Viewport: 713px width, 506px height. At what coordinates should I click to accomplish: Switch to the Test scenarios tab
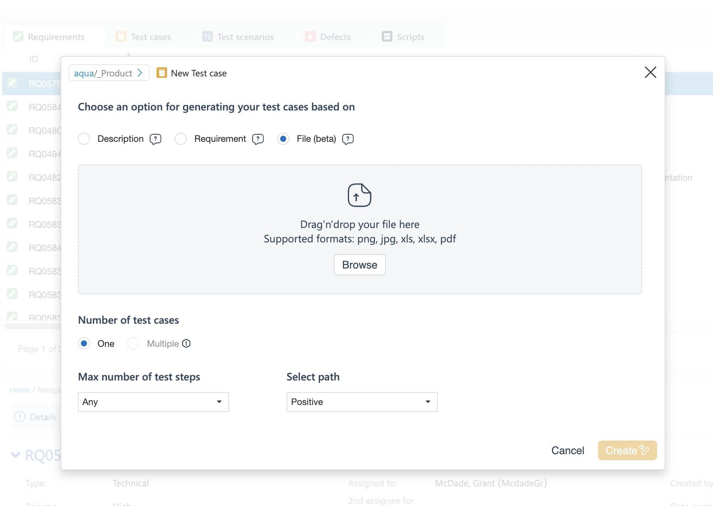coord(245,37)
